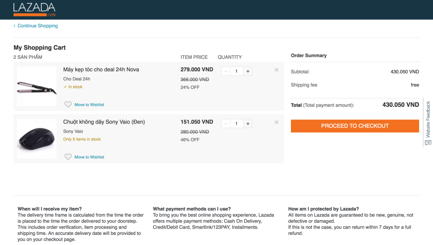
Task: Move the Sony Vaio mouse to Wishlist link
Action: [x=89, y=157]
